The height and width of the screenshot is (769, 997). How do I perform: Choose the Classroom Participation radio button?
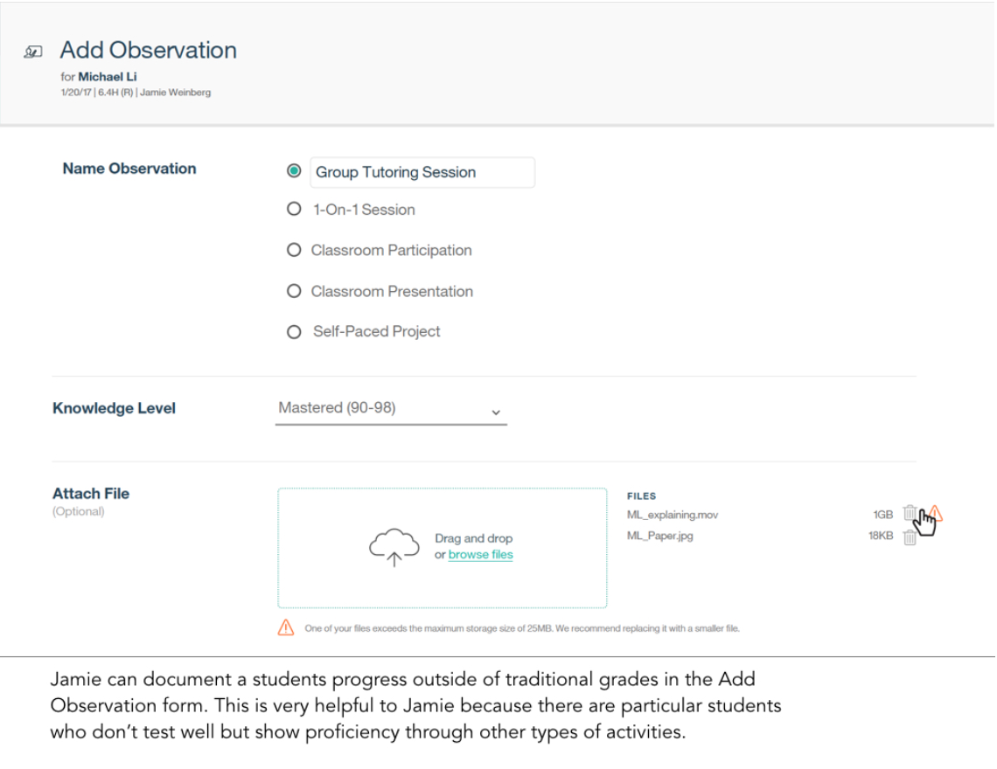tap(294, 251)
